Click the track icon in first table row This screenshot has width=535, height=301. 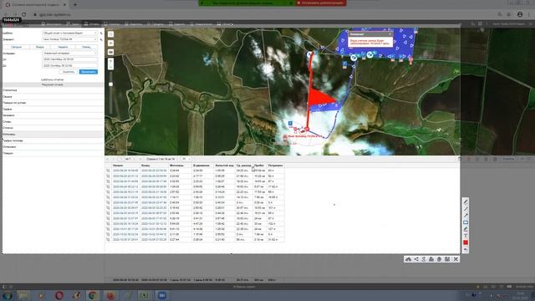pyautogui.click(x=108, y=171)
